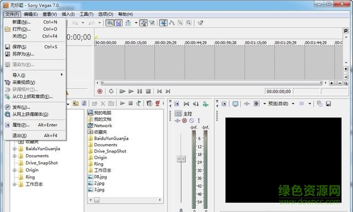353x212 pixels.
Task: Select the Envelope Edit tool
Action: coord(172,23)
